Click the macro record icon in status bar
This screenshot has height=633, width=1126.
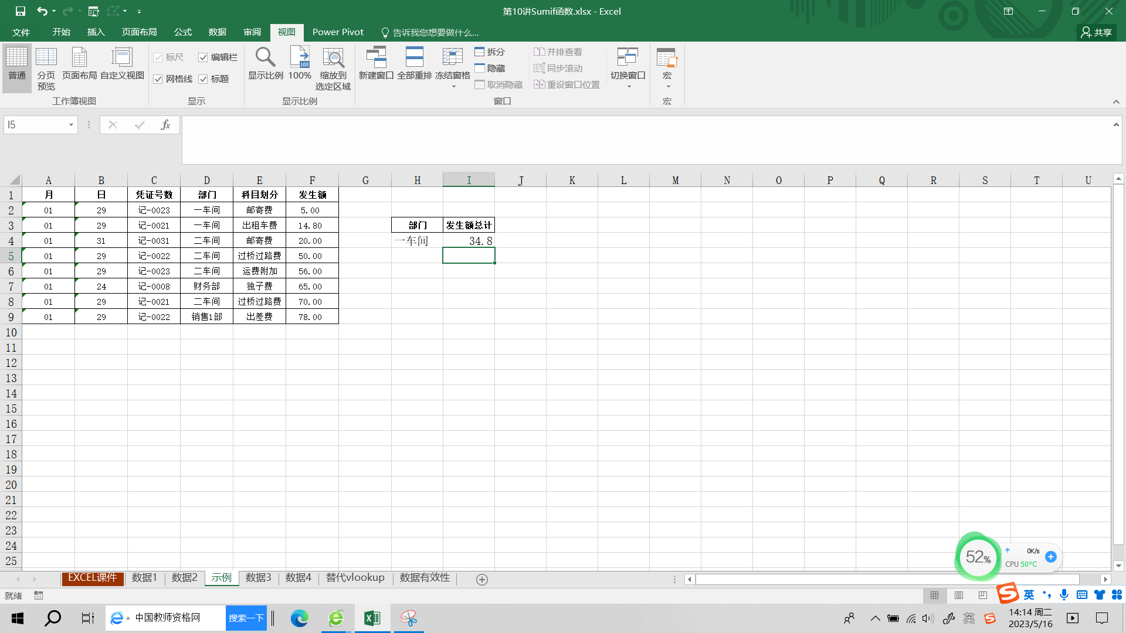pos(39,595)
